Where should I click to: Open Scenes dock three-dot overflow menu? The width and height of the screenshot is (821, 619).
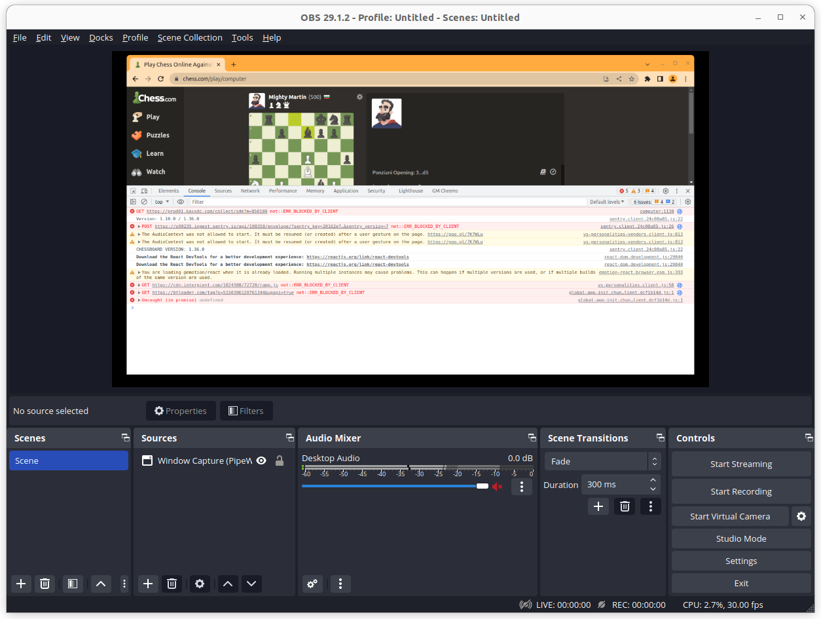point(124,584)
